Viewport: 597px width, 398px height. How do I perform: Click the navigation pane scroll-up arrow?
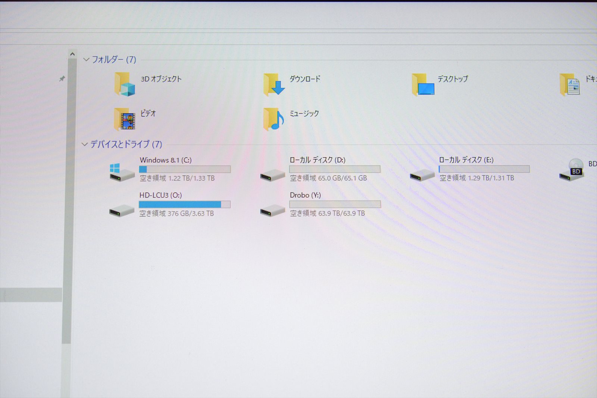pyautogui.click(x=72, y=54)
